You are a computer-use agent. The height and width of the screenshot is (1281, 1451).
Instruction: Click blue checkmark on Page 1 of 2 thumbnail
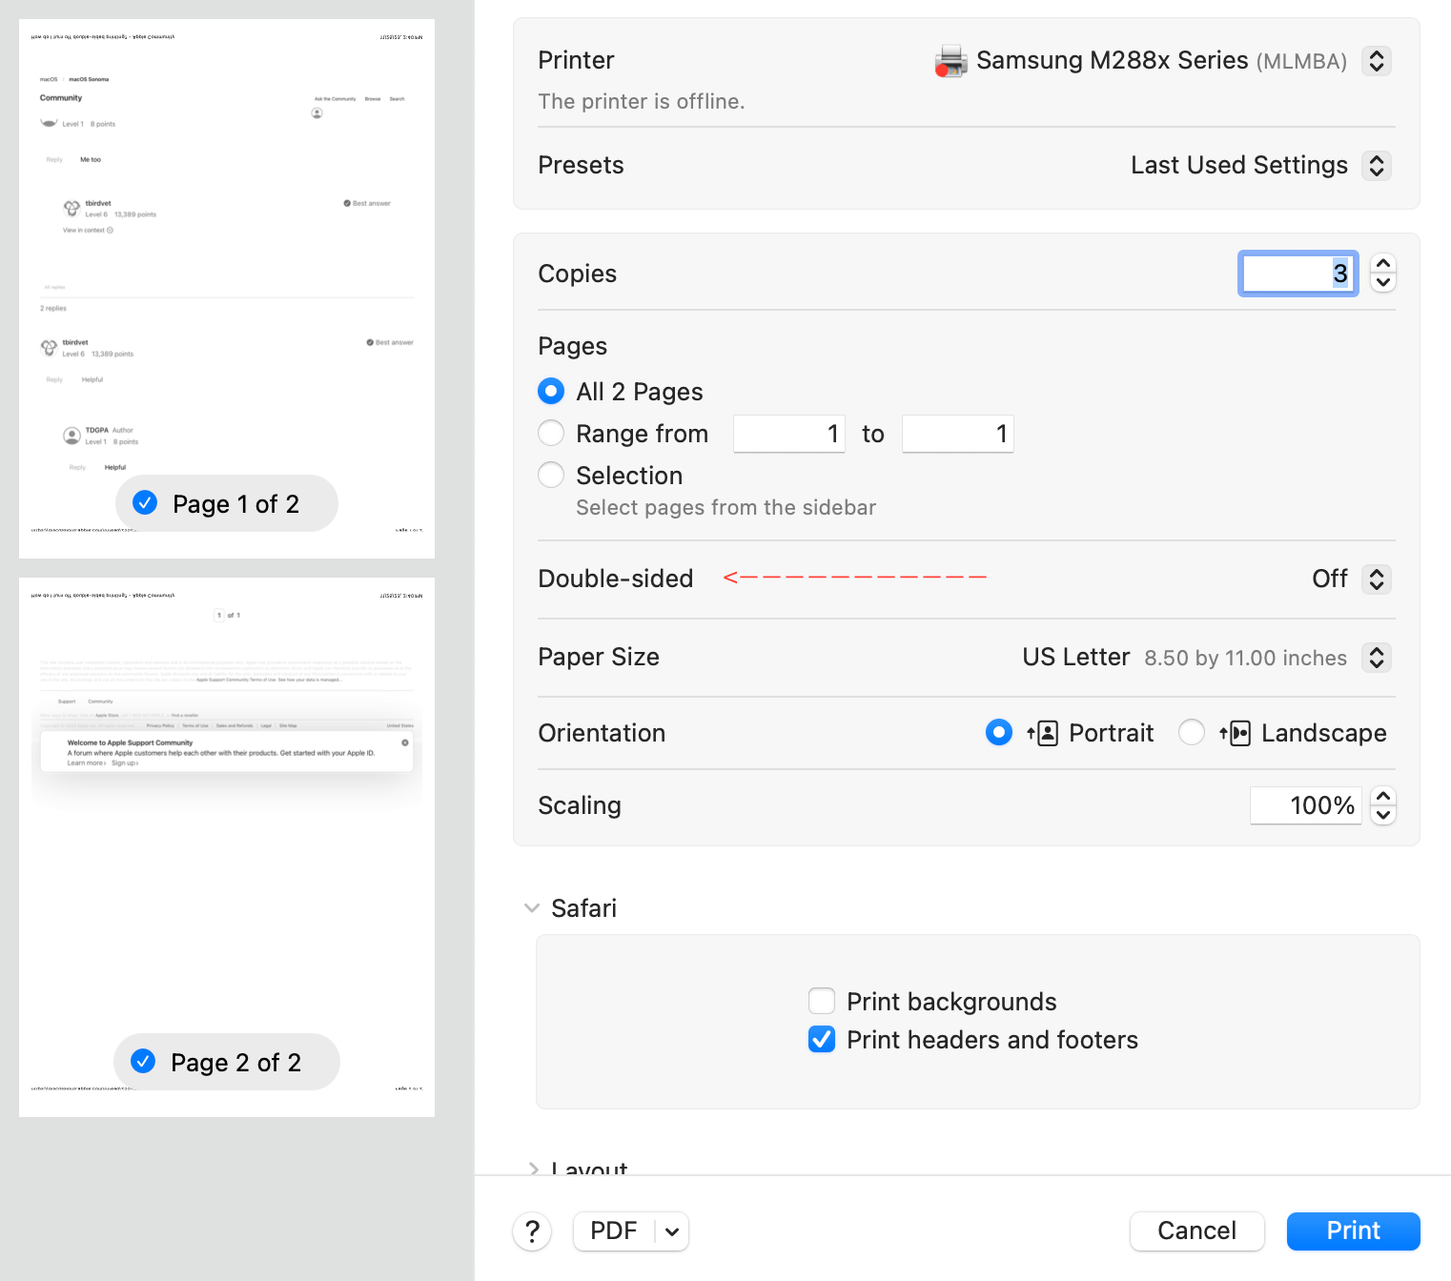[x=145, y=503]
